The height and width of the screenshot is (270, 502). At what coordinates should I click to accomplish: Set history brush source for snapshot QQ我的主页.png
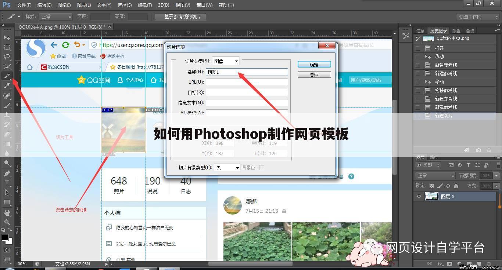tap(417, 39)
